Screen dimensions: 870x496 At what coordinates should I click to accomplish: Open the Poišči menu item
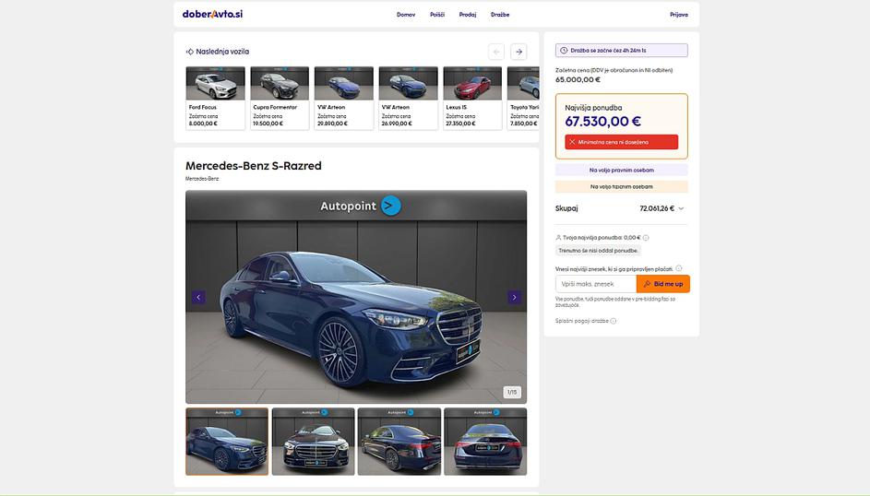437,15
